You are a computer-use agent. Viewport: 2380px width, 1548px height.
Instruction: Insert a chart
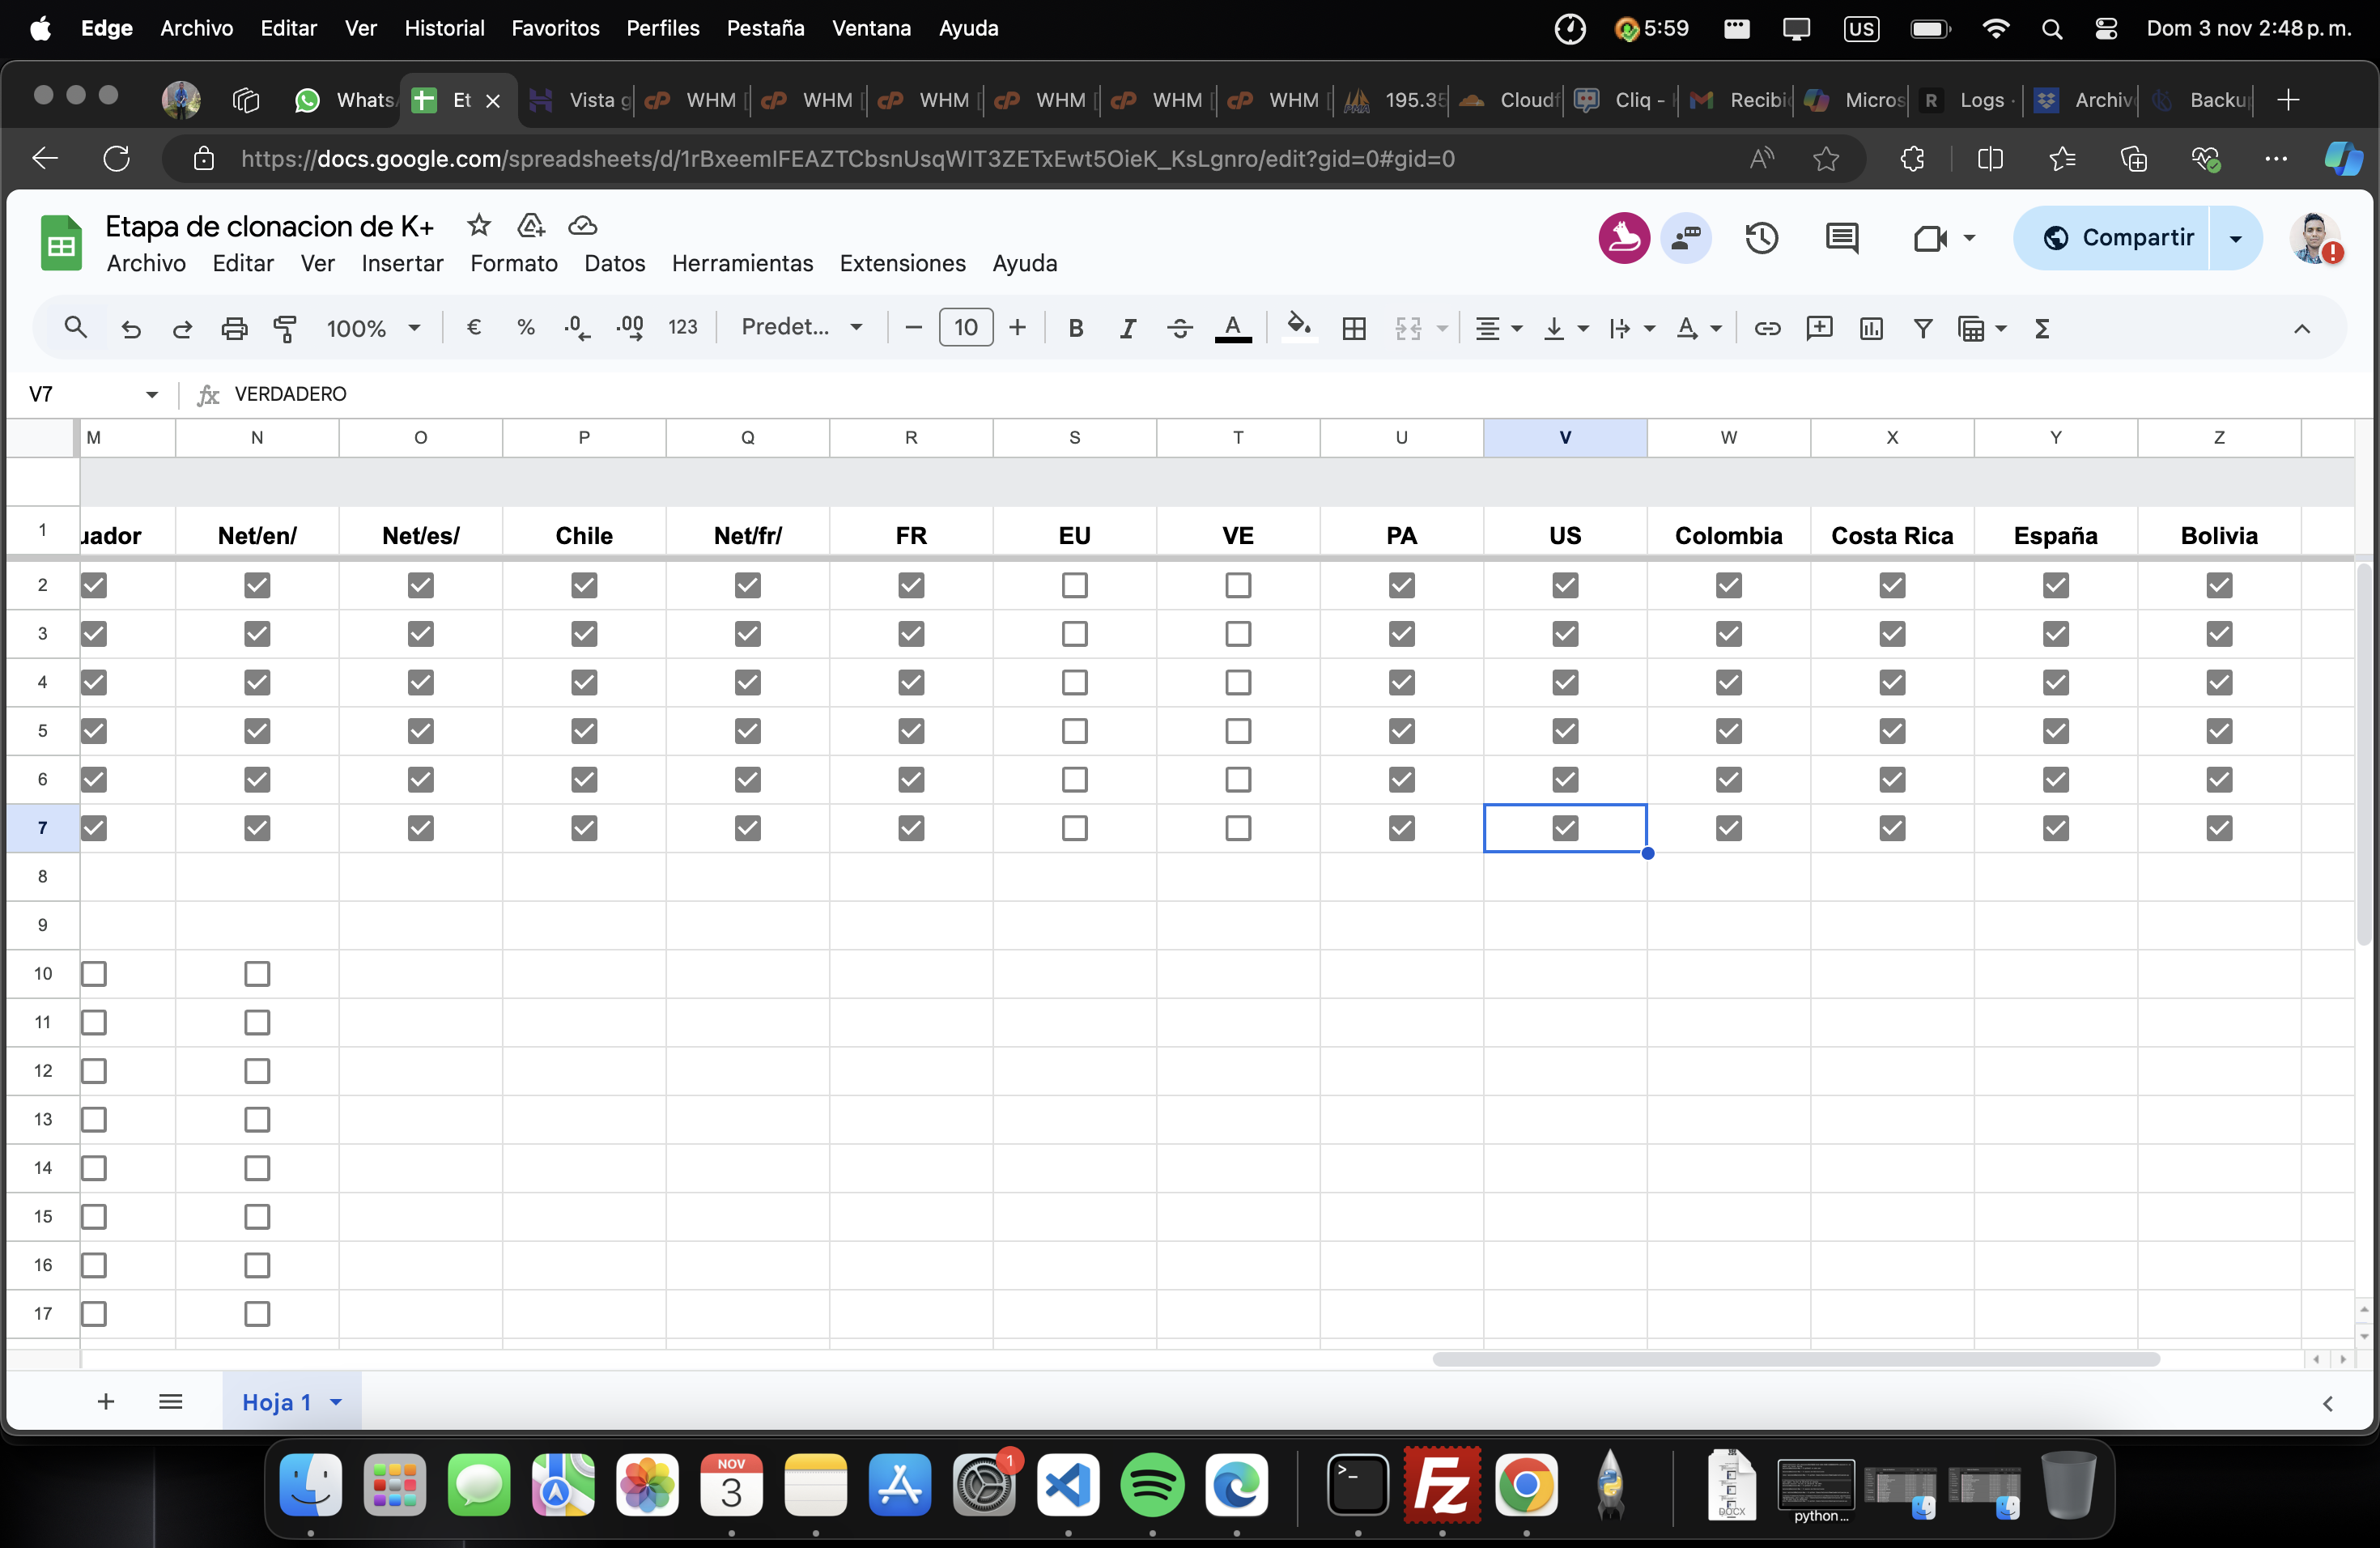1871,328
